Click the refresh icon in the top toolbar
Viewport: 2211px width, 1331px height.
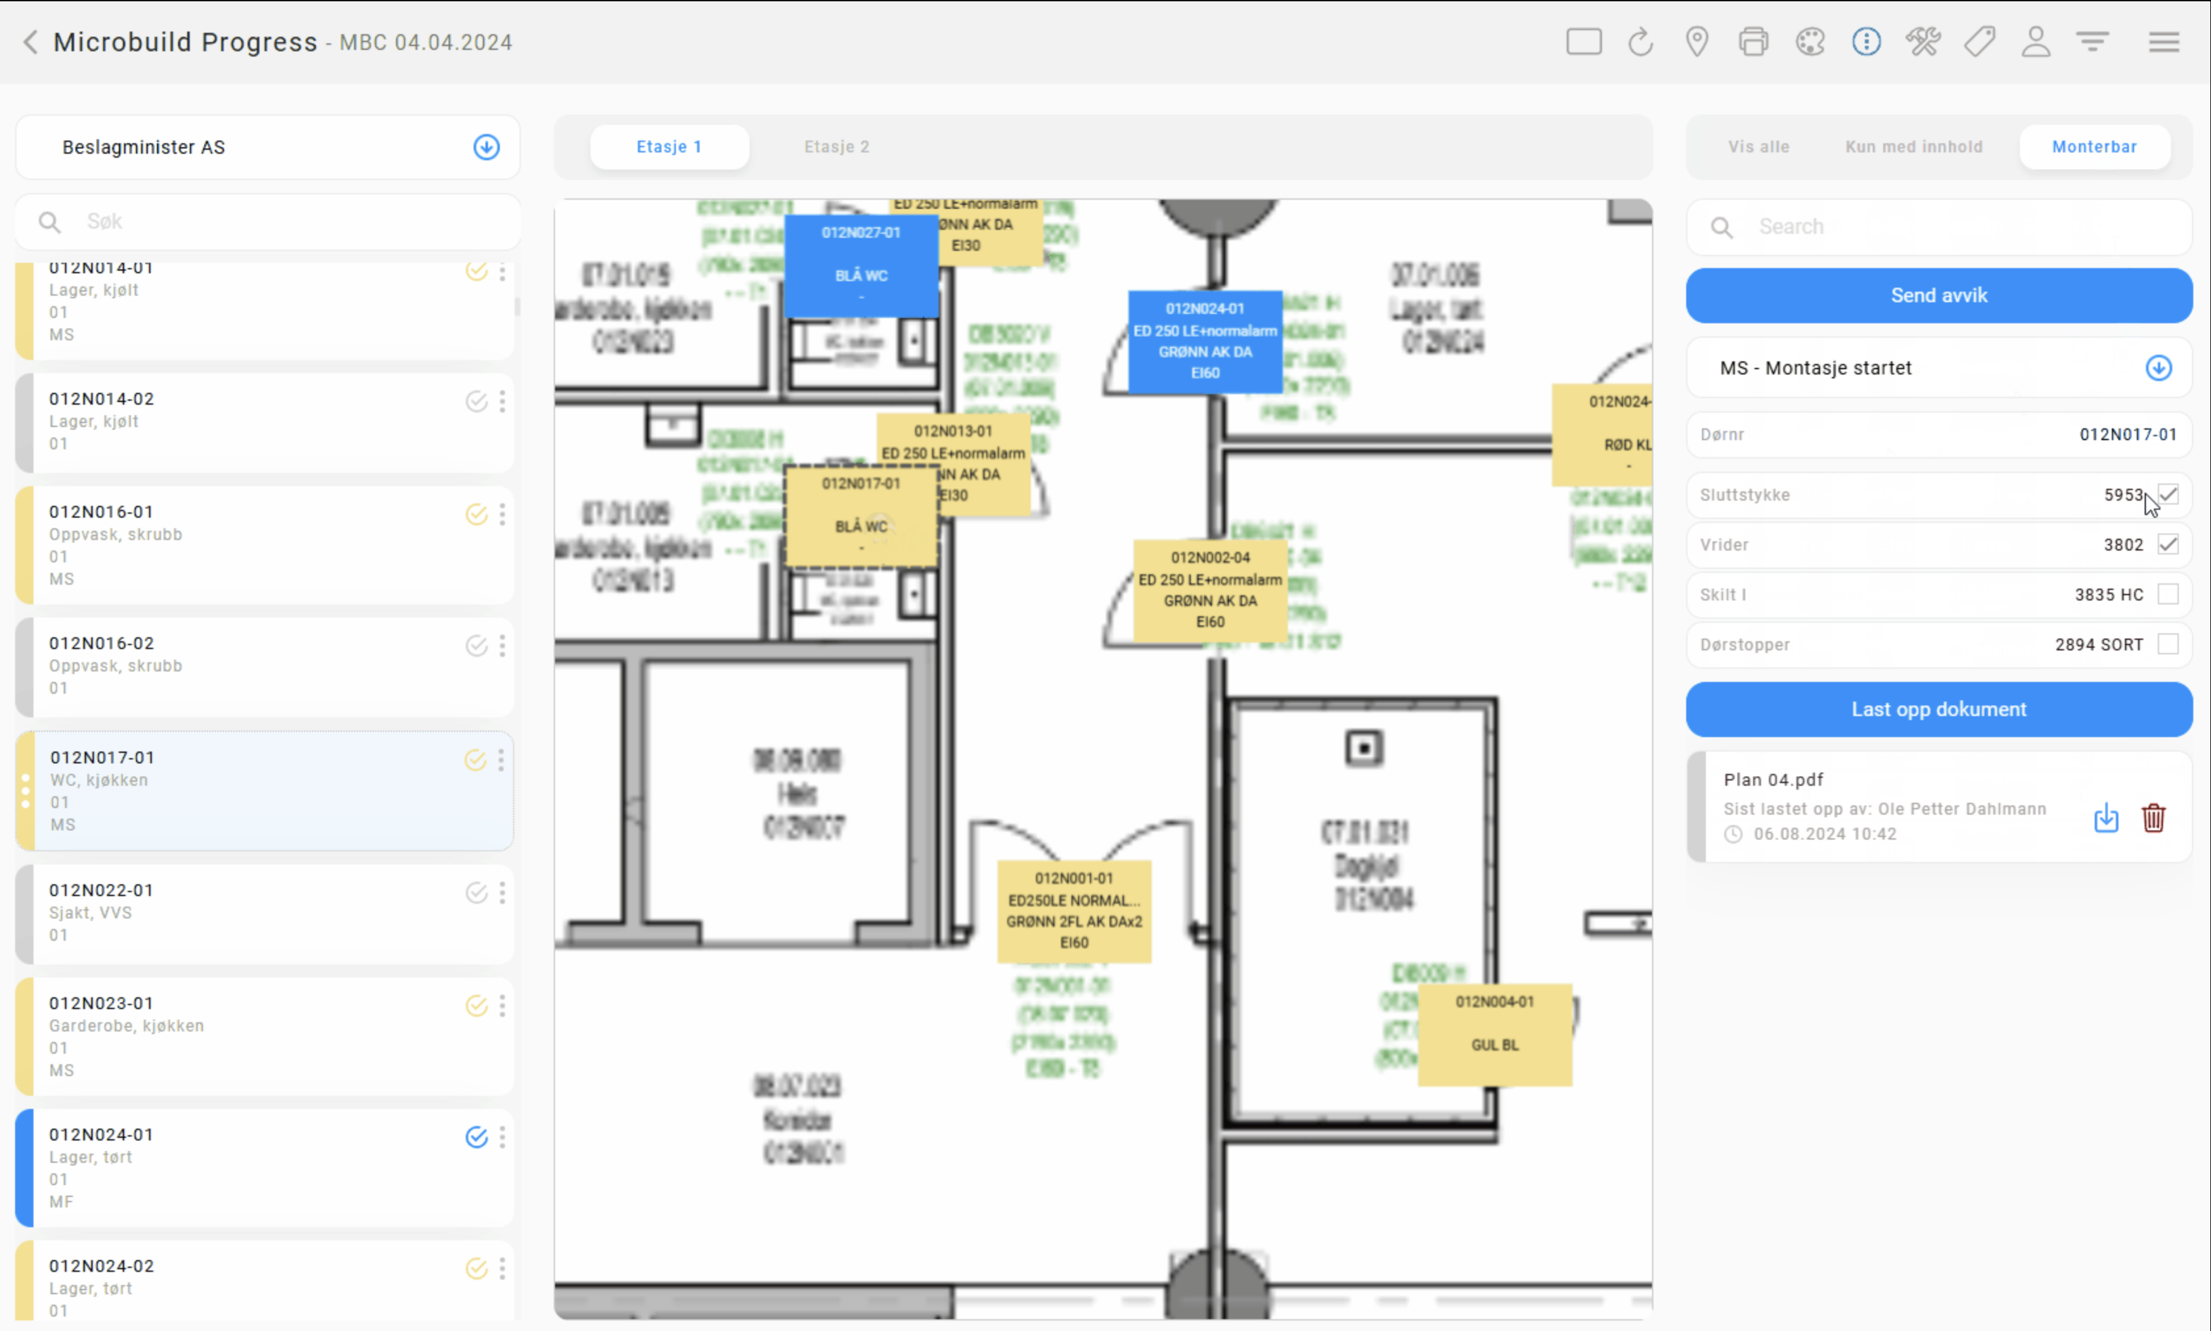pos(1640,42)
